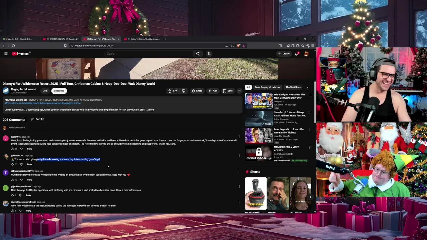Open options for @kimc7920 comment
The width and height of the screenshot is (427, 240).
coord(239,155)
